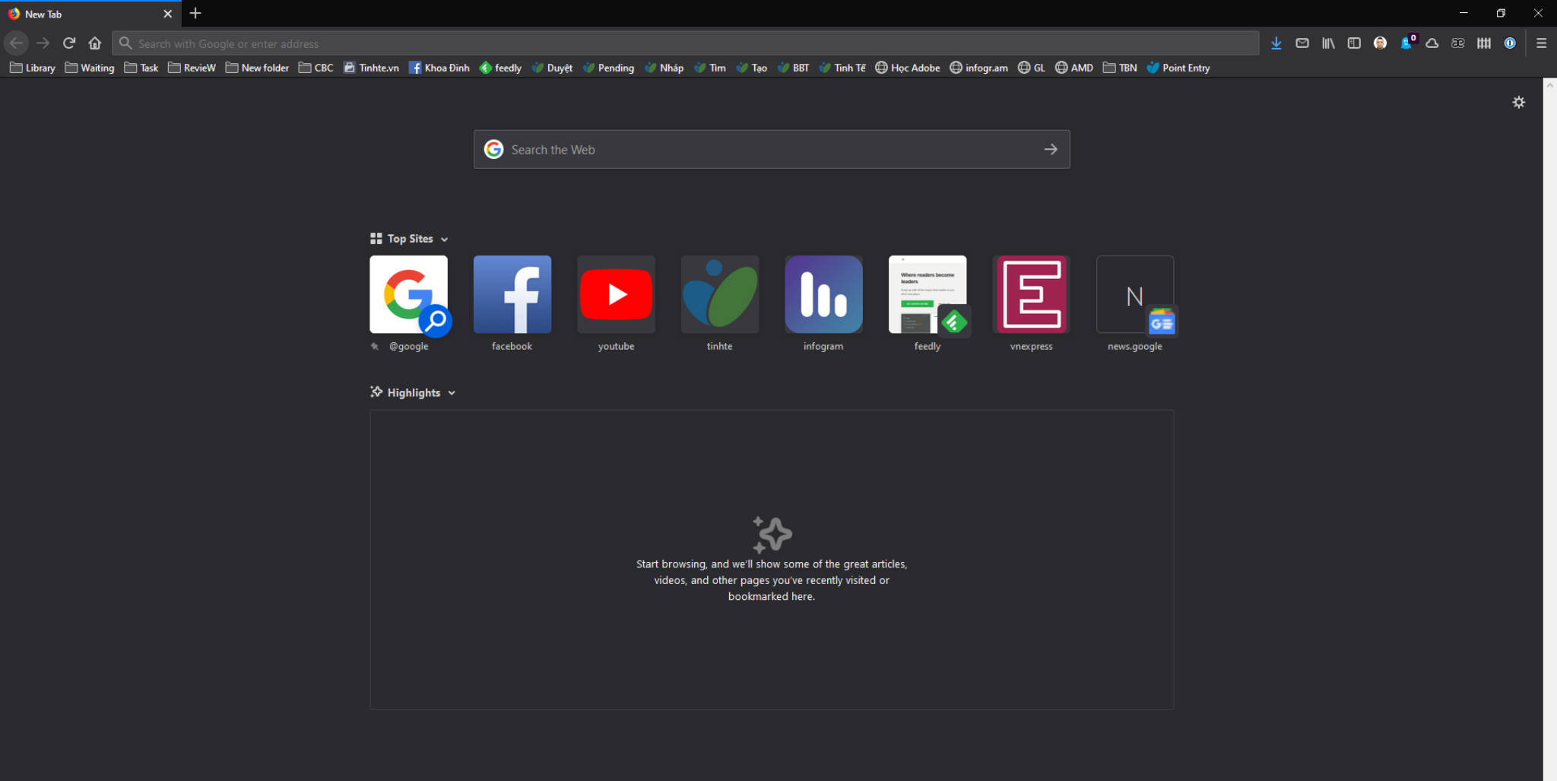Open the Firefox account avatar
The width and height of the screenshot is (1557, 781).
coord(1380,43)
